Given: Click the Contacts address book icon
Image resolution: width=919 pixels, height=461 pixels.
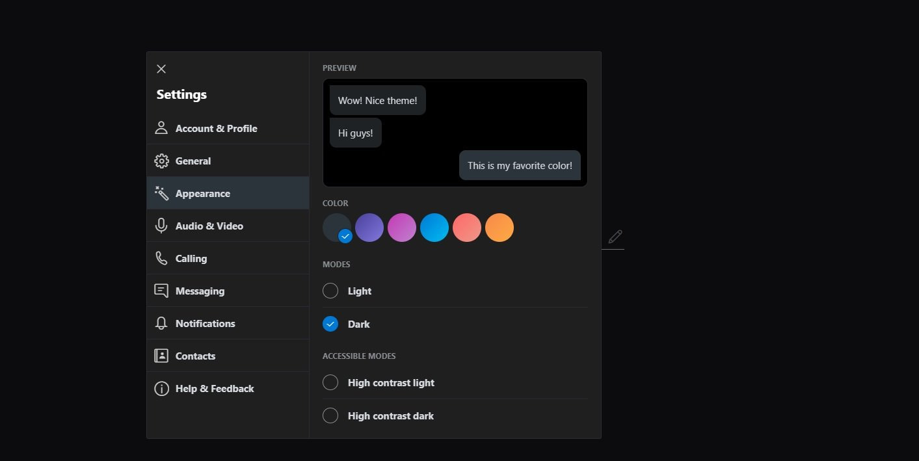Looking at the screenshot, I should [x=161, y=356].
